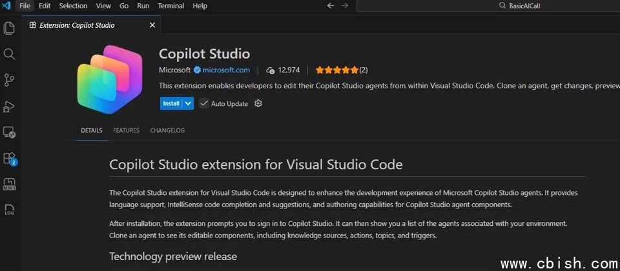Open the Explorer view in activity bar
Screen dimensions: 620x271
9,28
